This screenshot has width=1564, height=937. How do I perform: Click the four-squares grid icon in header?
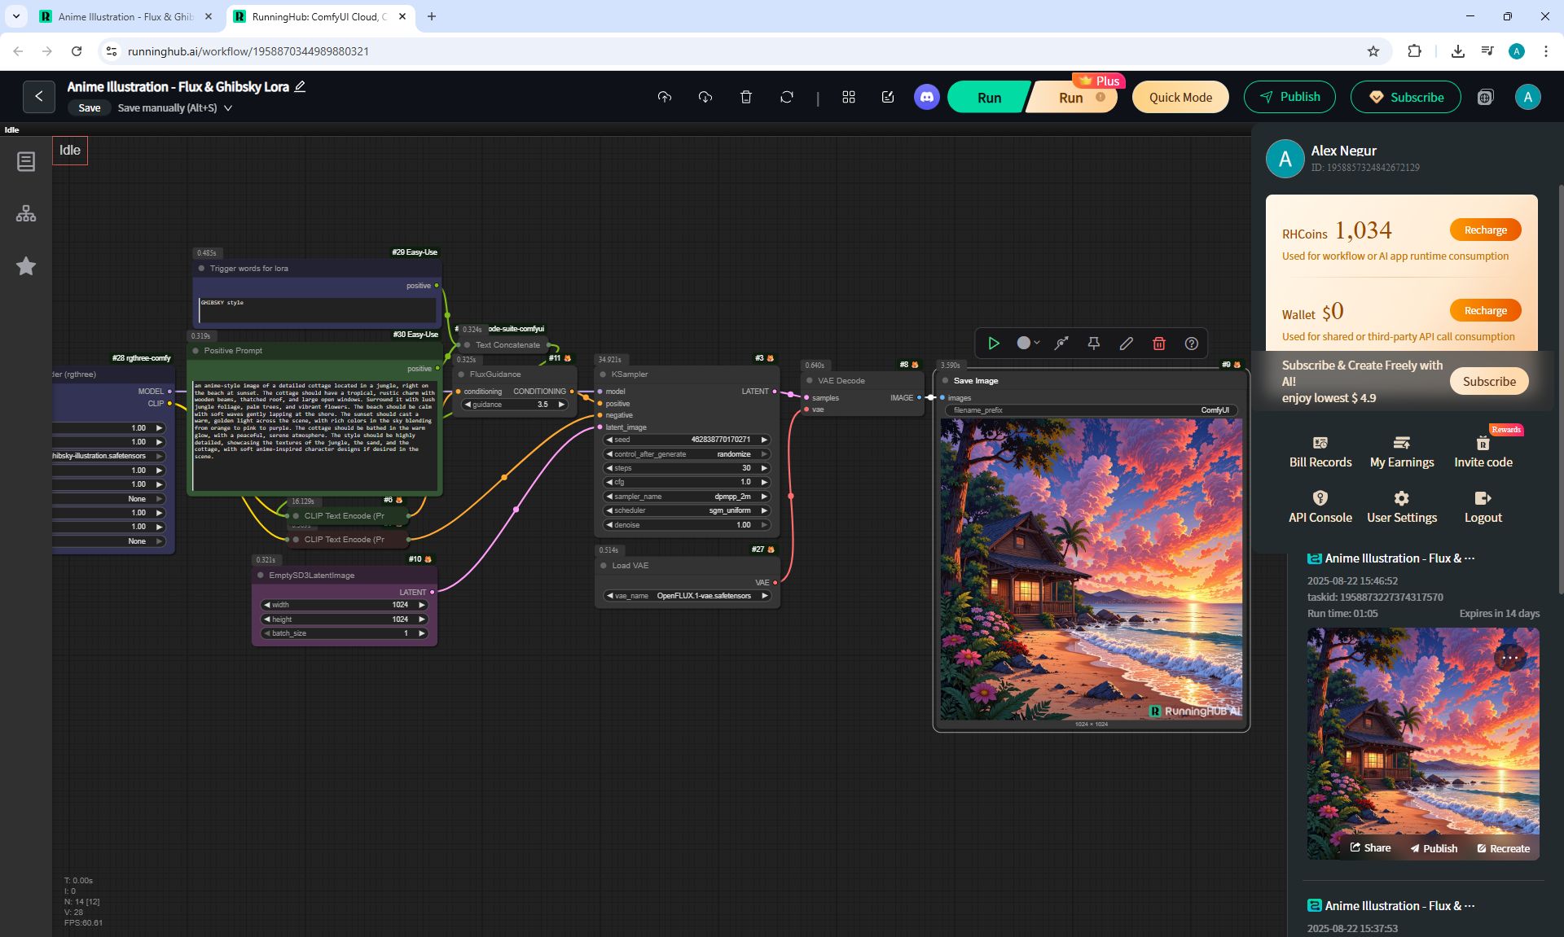849,97
